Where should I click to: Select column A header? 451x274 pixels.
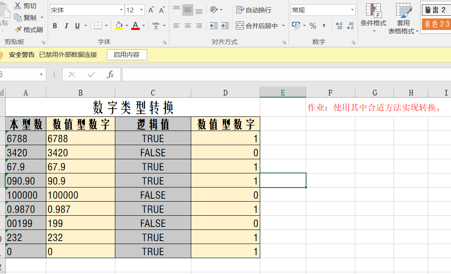pyautogui.click(x=26, y=93)
